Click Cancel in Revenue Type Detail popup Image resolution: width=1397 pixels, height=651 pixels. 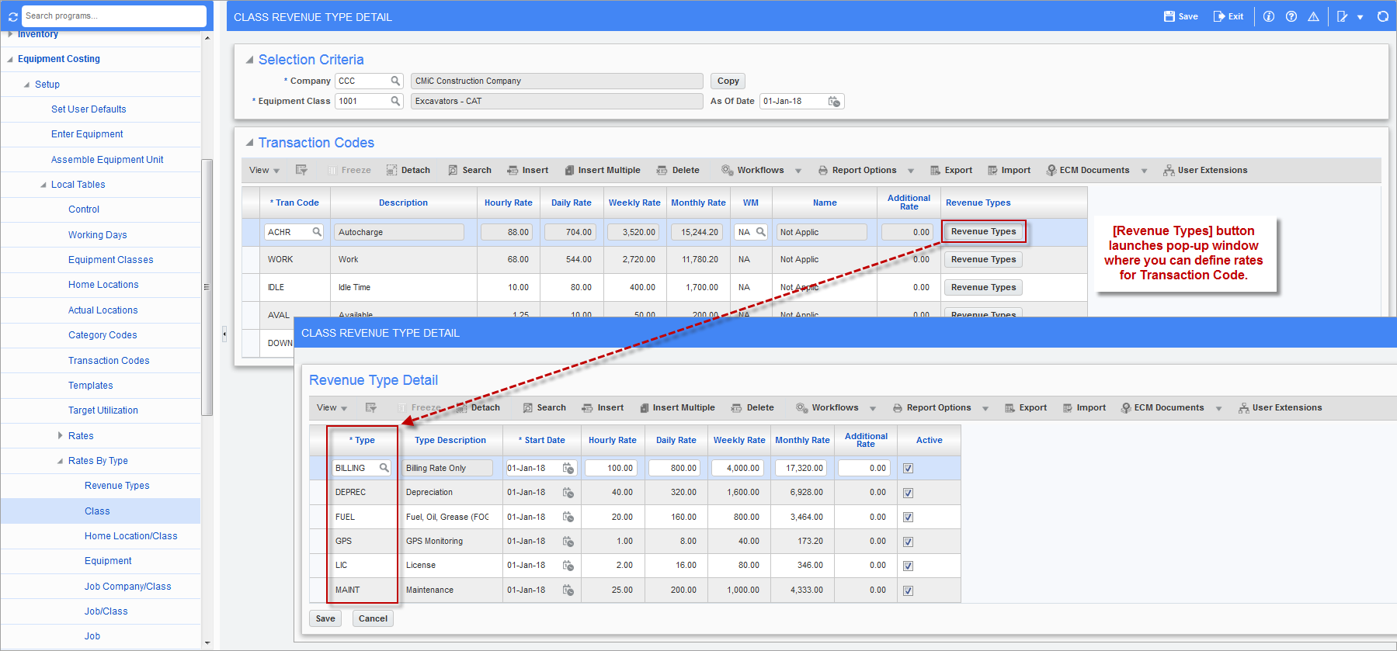(373, 618)
